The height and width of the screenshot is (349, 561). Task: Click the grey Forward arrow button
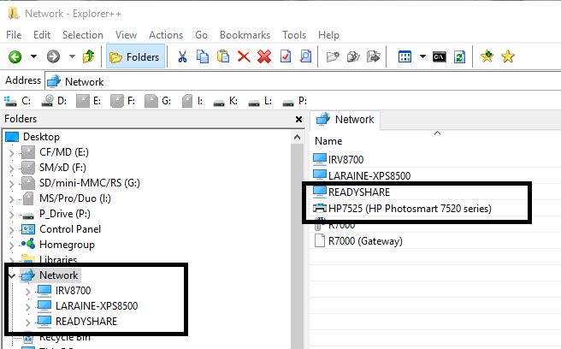pos(53,56)
